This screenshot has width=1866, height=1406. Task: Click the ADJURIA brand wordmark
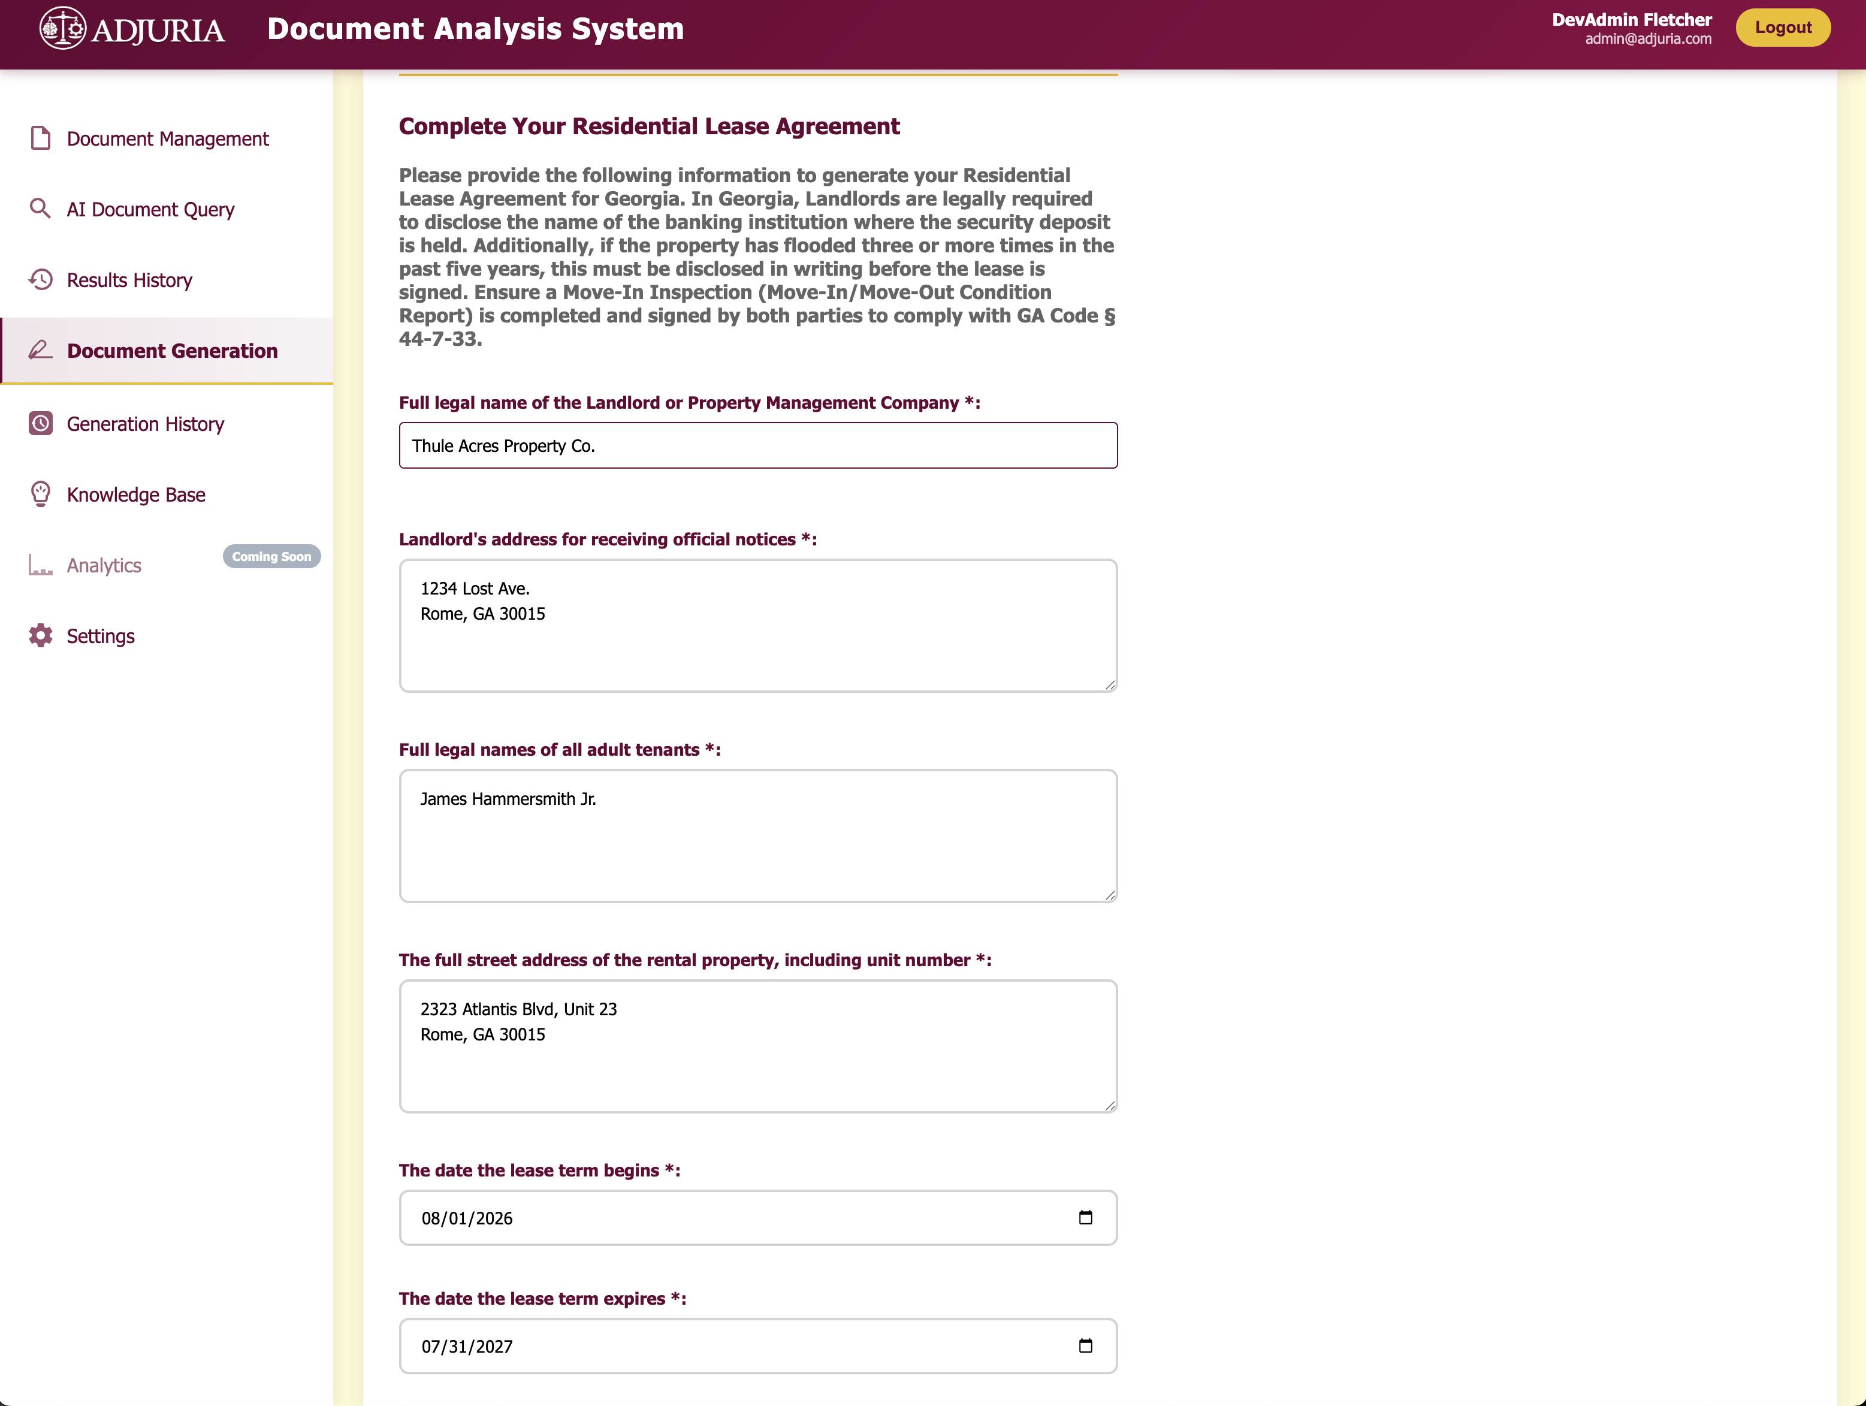point(158,31)
